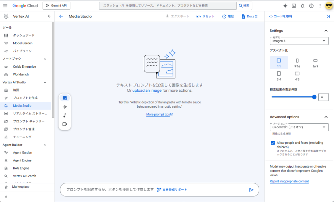
Task: Open ダッシュボード in the sidebar
Action: click(25, 35)
